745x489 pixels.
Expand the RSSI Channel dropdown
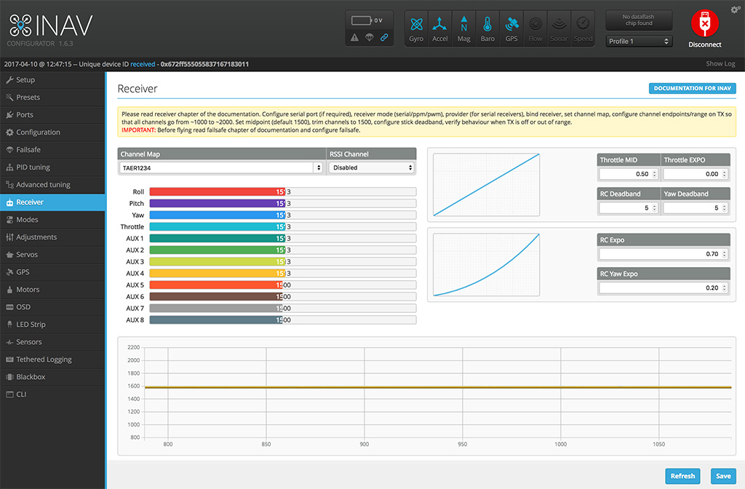[371, 167]
